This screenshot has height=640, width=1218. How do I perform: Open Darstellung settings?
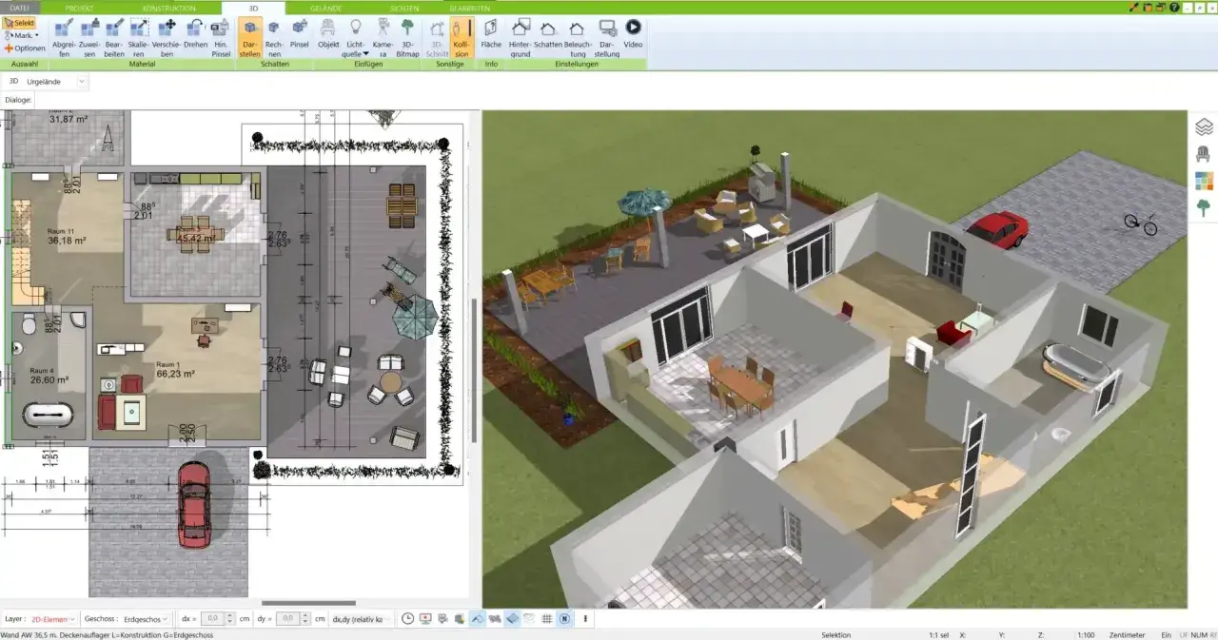pyautogui.click(x=607, y=38)
